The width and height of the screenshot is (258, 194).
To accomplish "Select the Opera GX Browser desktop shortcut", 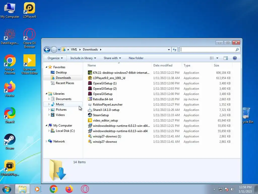I will tap(29, 38).
